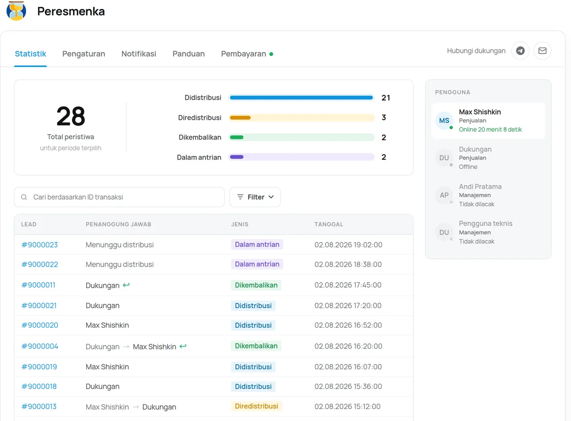
Task: Click Online 20 menit 8 detik status
Action: [490, 130]
